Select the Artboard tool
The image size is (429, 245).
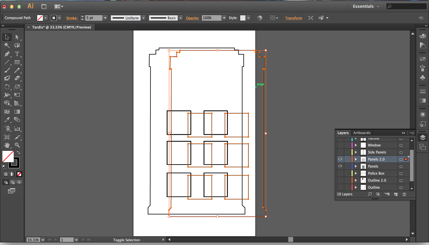[7, 137]
